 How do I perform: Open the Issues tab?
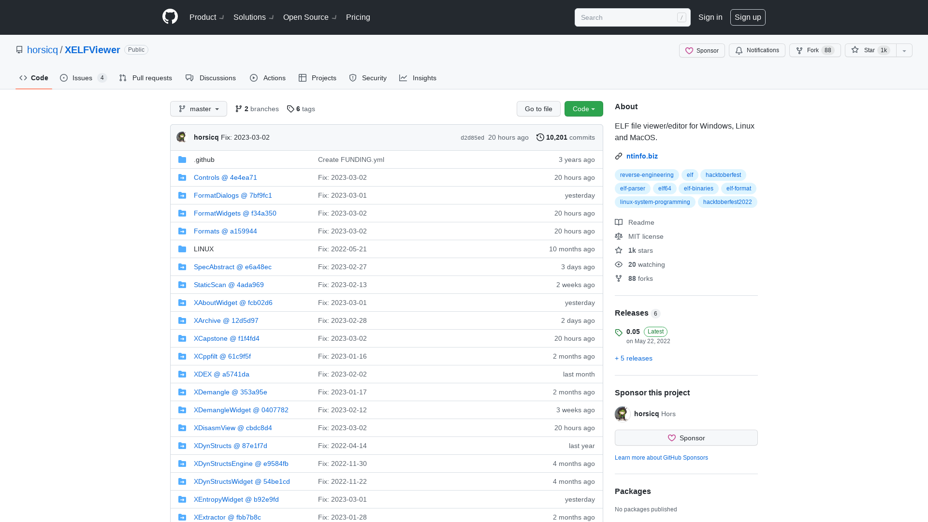tap(83, 78)
